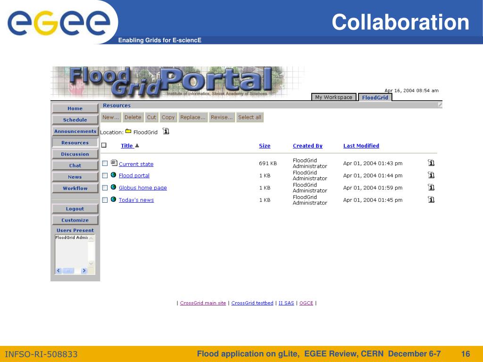Click the info icon for Flood portal row

click(431, 175)
